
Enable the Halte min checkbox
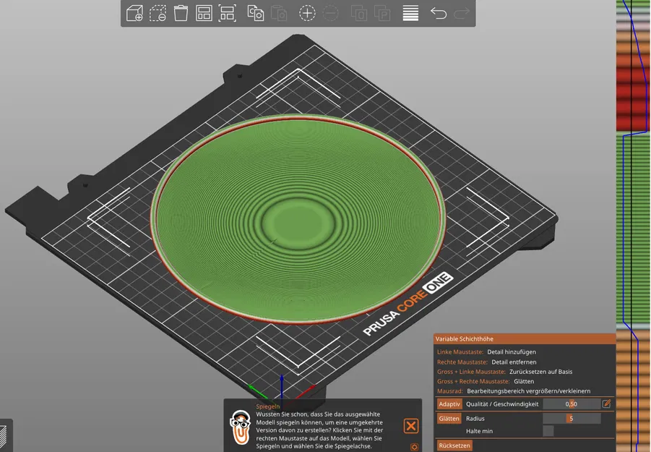point(548,430)
